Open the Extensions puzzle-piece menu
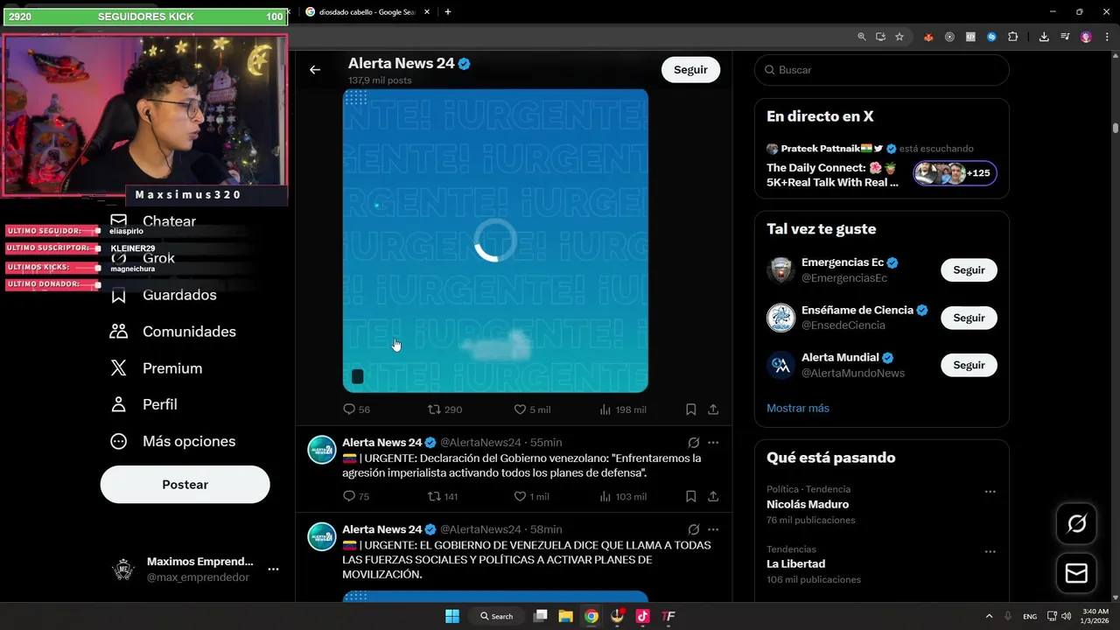Screen dimensions: 1120x630 click(x=1012, y=37)
